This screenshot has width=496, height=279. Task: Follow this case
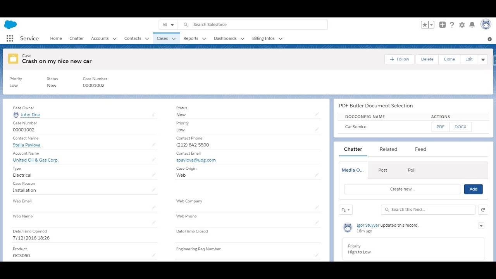(x=400, y=59)
